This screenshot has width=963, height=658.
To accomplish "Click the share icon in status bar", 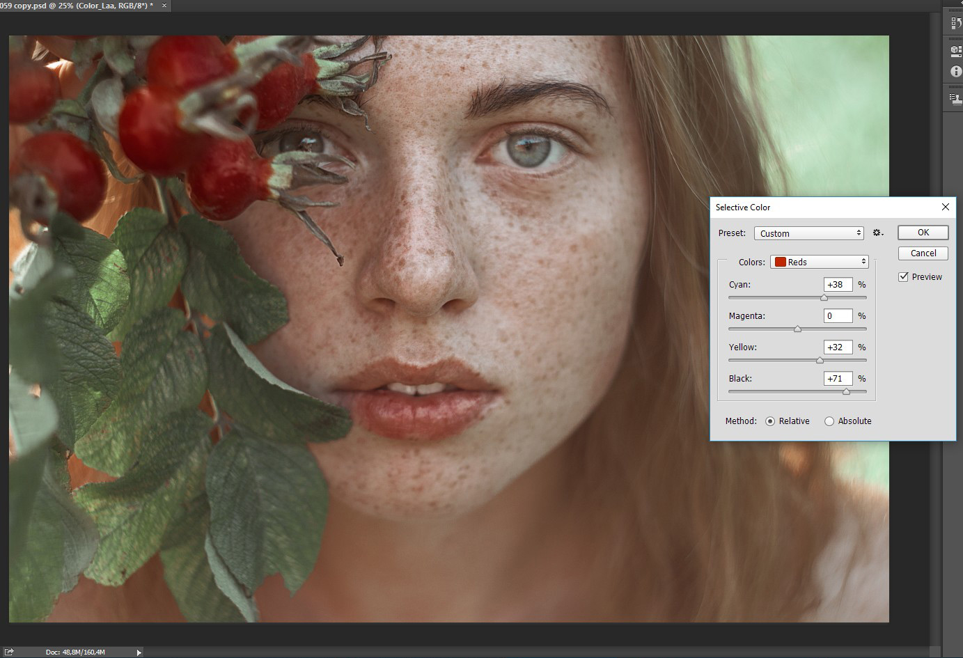I will point(9,652).
